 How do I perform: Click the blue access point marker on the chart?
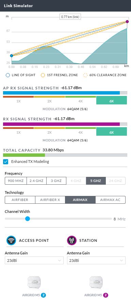[12, 56]
